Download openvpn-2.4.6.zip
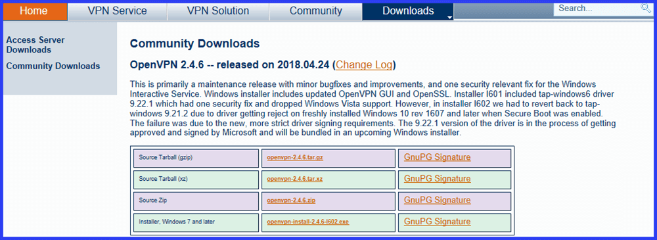 (291, 201)
